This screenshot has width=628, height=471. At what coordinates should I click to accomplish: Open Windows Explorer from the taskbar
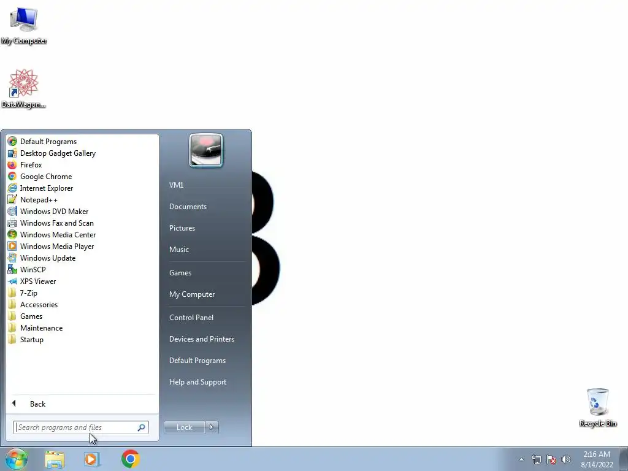(55, 459)
